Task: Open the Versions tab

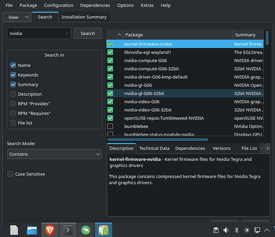Action: [x=222, y=148]
